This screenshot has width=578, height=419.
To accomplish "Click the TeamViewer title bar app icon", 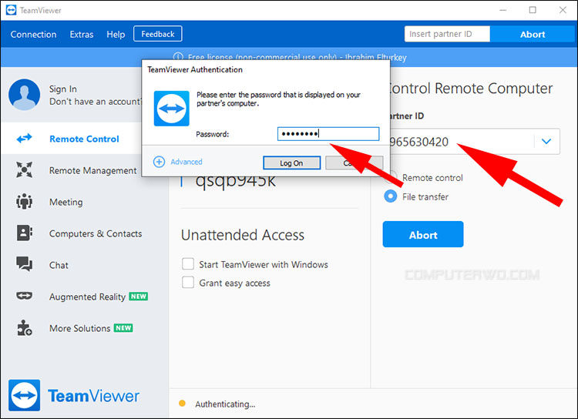I will click(x=11, y=10).
